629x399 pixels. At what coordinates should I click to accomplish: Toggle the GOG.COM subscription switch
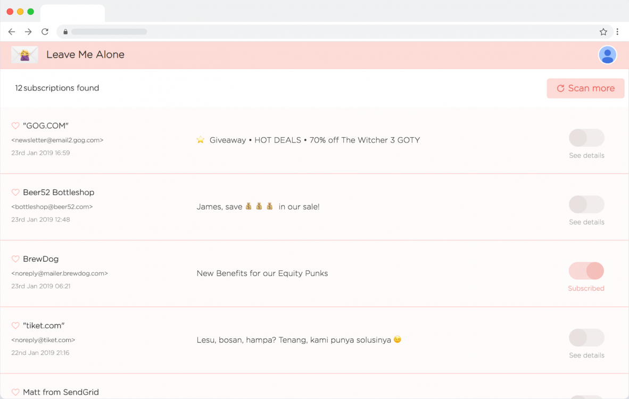(586, 138)
